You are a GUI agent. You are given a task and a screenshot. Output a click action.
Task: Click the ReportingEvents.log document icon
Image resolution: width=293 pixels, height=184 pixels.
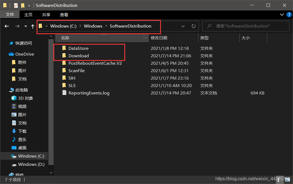pyautogui.click(x=64, y=93)
